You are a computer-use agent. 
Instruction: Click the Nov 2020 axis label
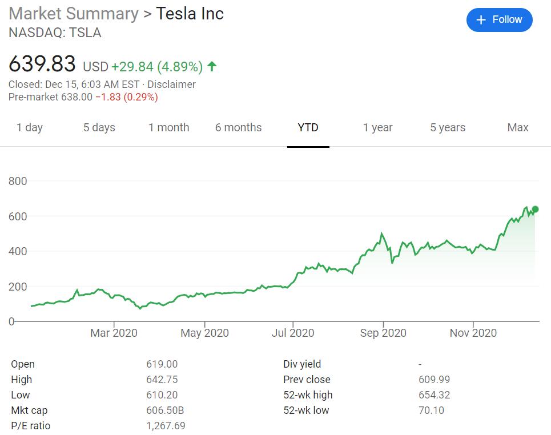point(473,333)
